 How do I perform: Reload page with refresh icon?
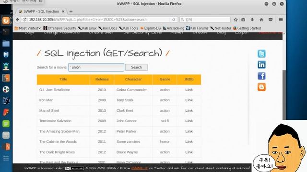174,20
